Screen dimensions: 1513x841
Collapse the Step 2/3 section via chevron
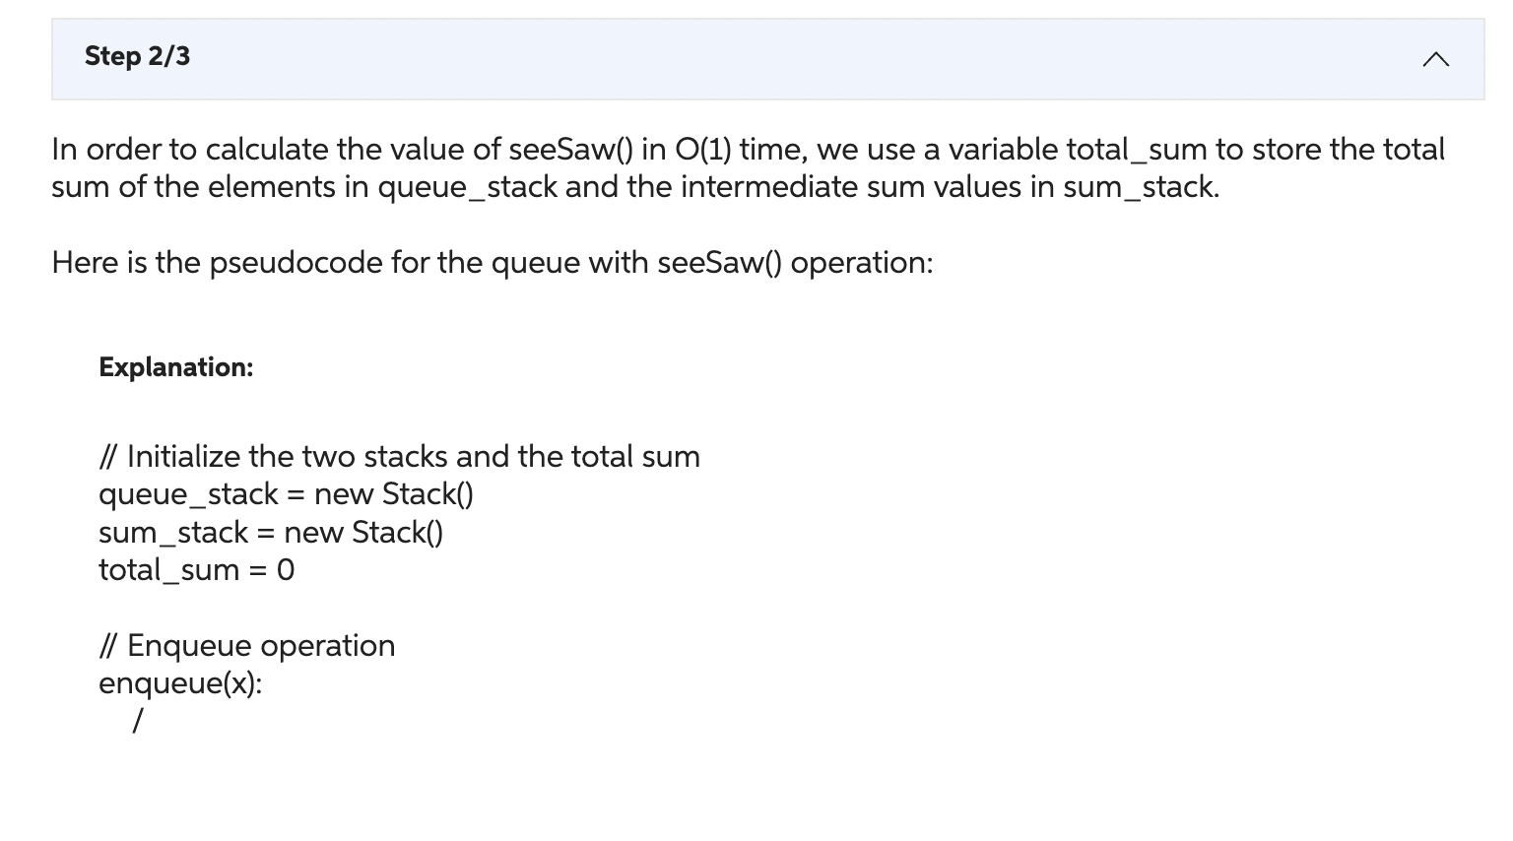1436,59
